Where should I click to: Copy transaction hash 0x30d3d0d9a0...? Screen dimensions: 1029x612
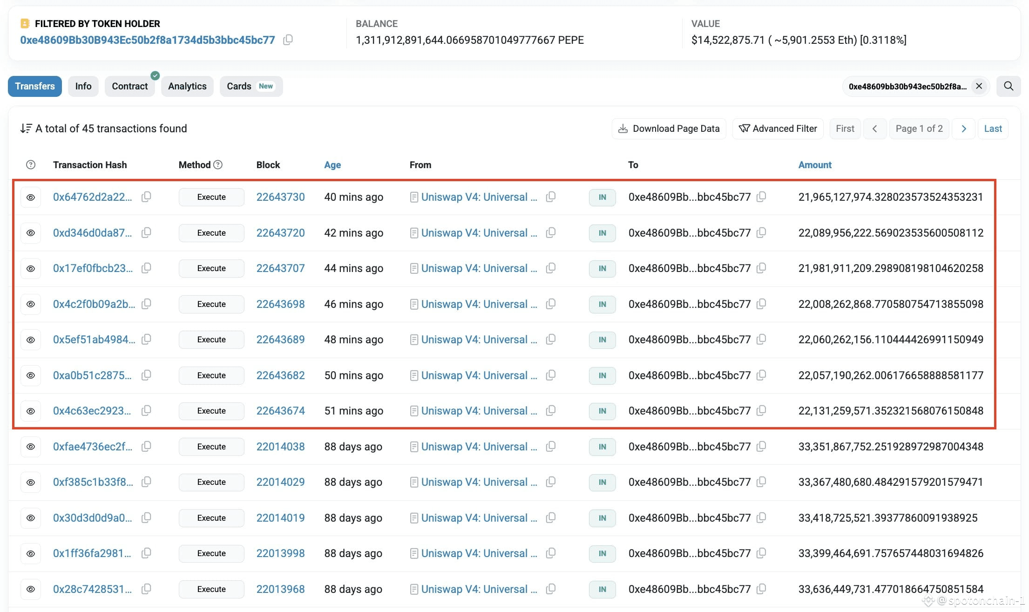pyautogui.click(x=146, y=517)
